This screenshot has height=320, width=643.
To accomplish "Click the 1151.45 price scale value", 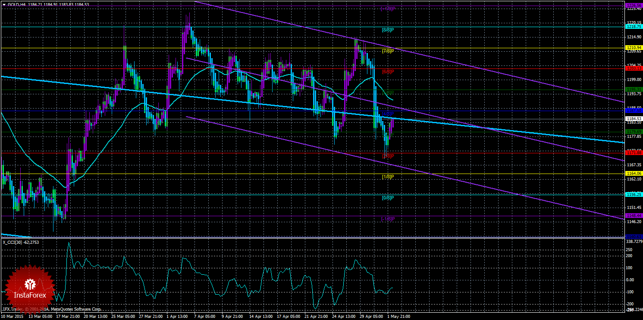I will 633,208.
